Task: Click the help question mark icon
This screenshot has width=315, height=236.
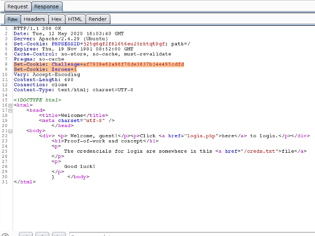Action: (x=5, y=234)
